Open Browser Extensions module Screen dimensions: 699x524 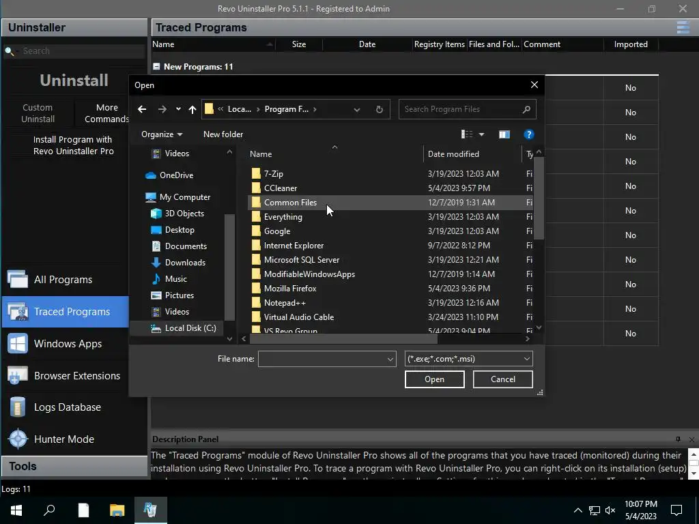pyautogui.click(x=65, y=376)
